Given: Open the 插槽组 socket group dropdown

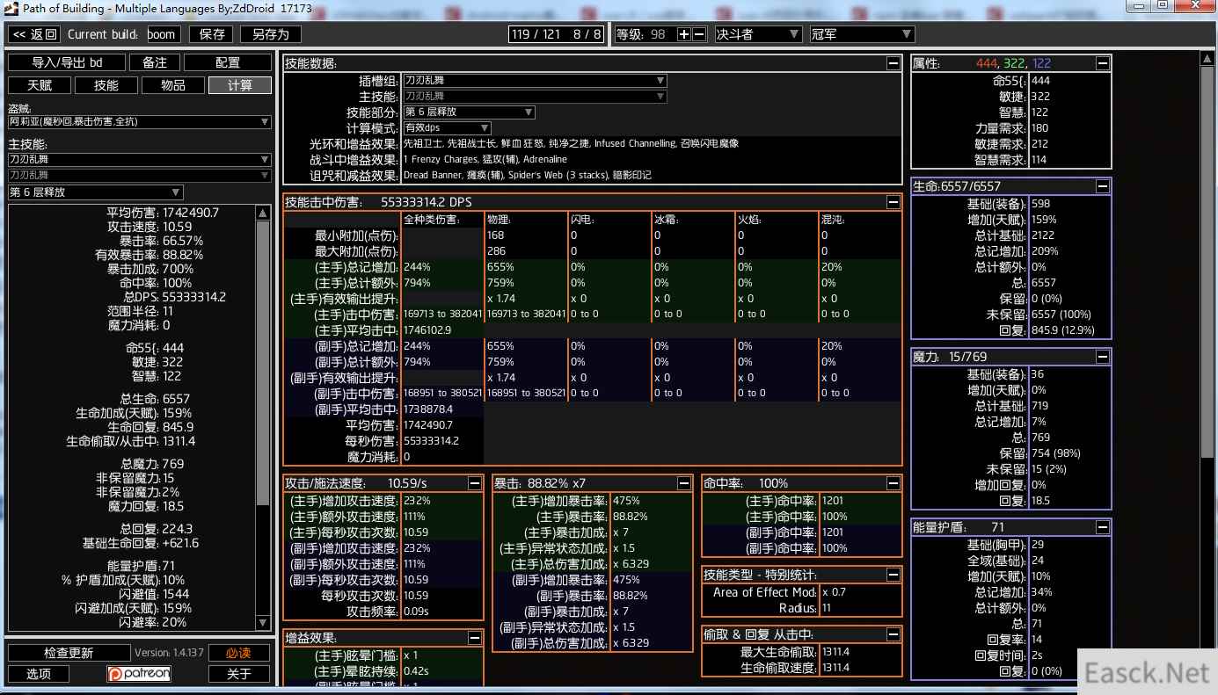Looking at the screenshot, I should (x=535, y=80).
